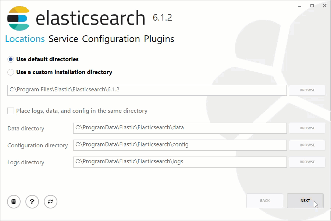Browse for the Logs directory
331x221 pixels.
pyautogui.click(x=307, y=162)
